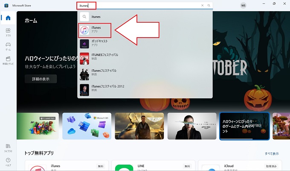Open the iCloud card in top free apps
This screenshot has width=290, height=171.
coord(240,165)
